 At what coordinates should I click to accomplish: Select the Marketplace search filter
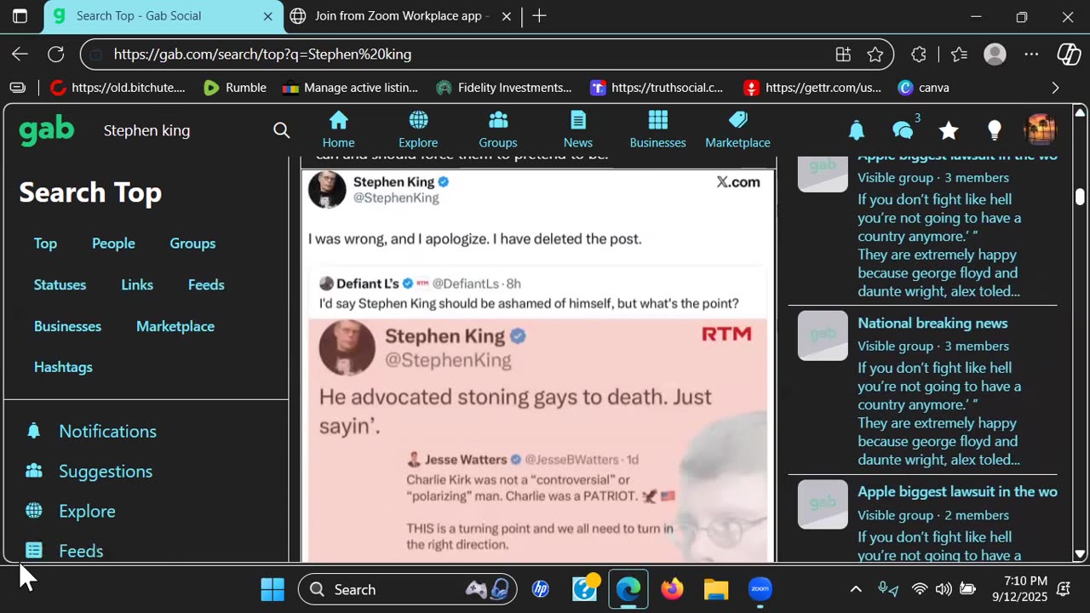175,327
